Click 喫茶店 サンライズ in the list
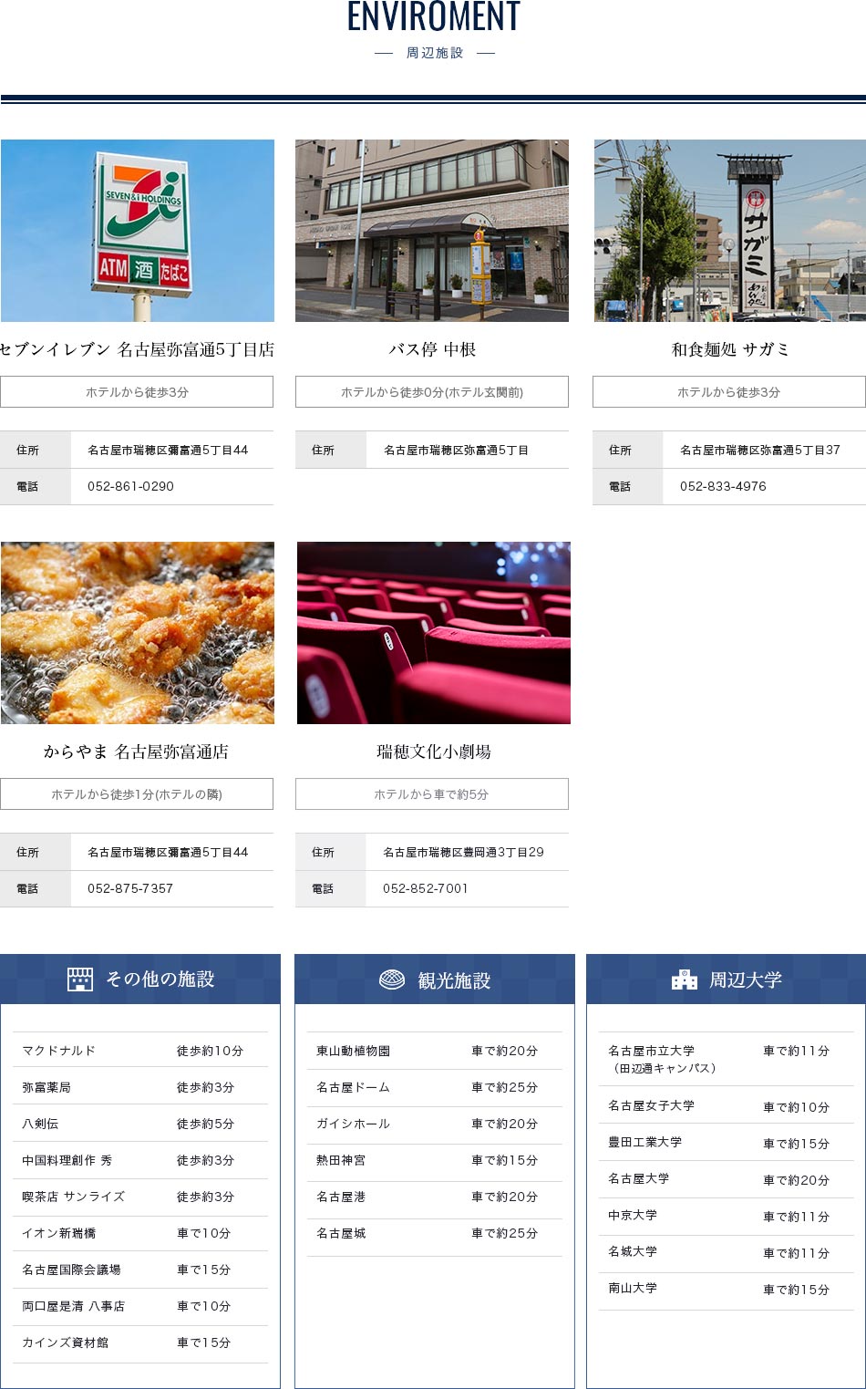866x1389 pixels. (x=74, y=1197)
